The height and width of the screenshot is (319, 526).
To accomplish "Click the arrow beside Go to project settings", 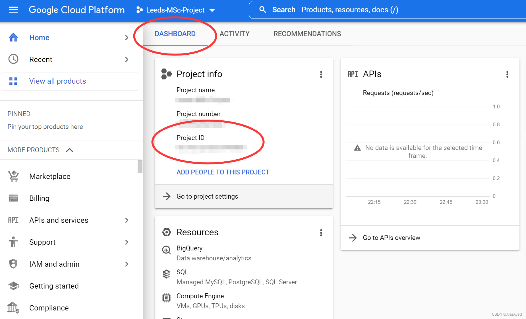I will [166, 196].
